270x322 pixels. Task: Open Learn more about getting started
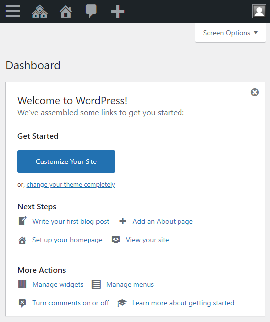pyautogui.click(x=183, y=303)
